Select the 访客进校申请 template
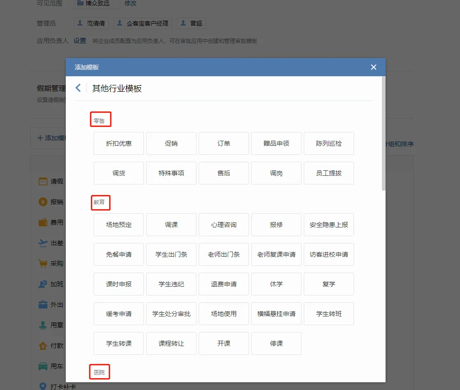The image size is (460, 390). 329,254
